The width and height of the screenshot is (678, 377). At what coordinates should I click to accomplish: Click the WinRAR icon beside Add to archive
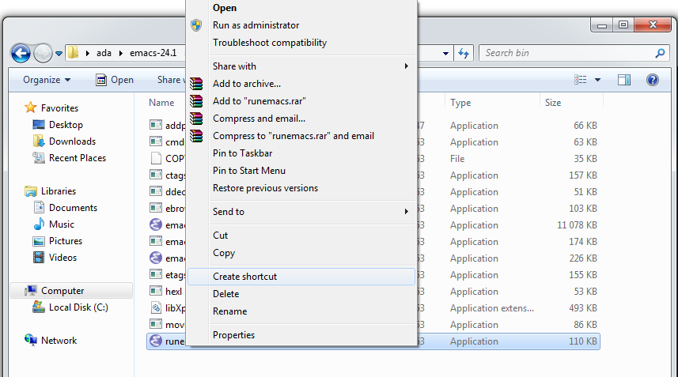click(x=196, y=84)
